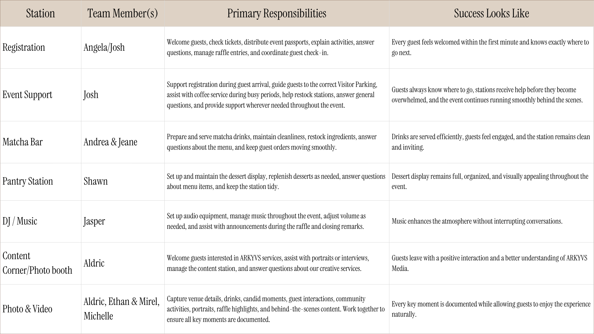This screenshot has height=334, width=594.
Task: Select the Aldric, Ethan & Mirel, Michelle cell
Action: 123,309
